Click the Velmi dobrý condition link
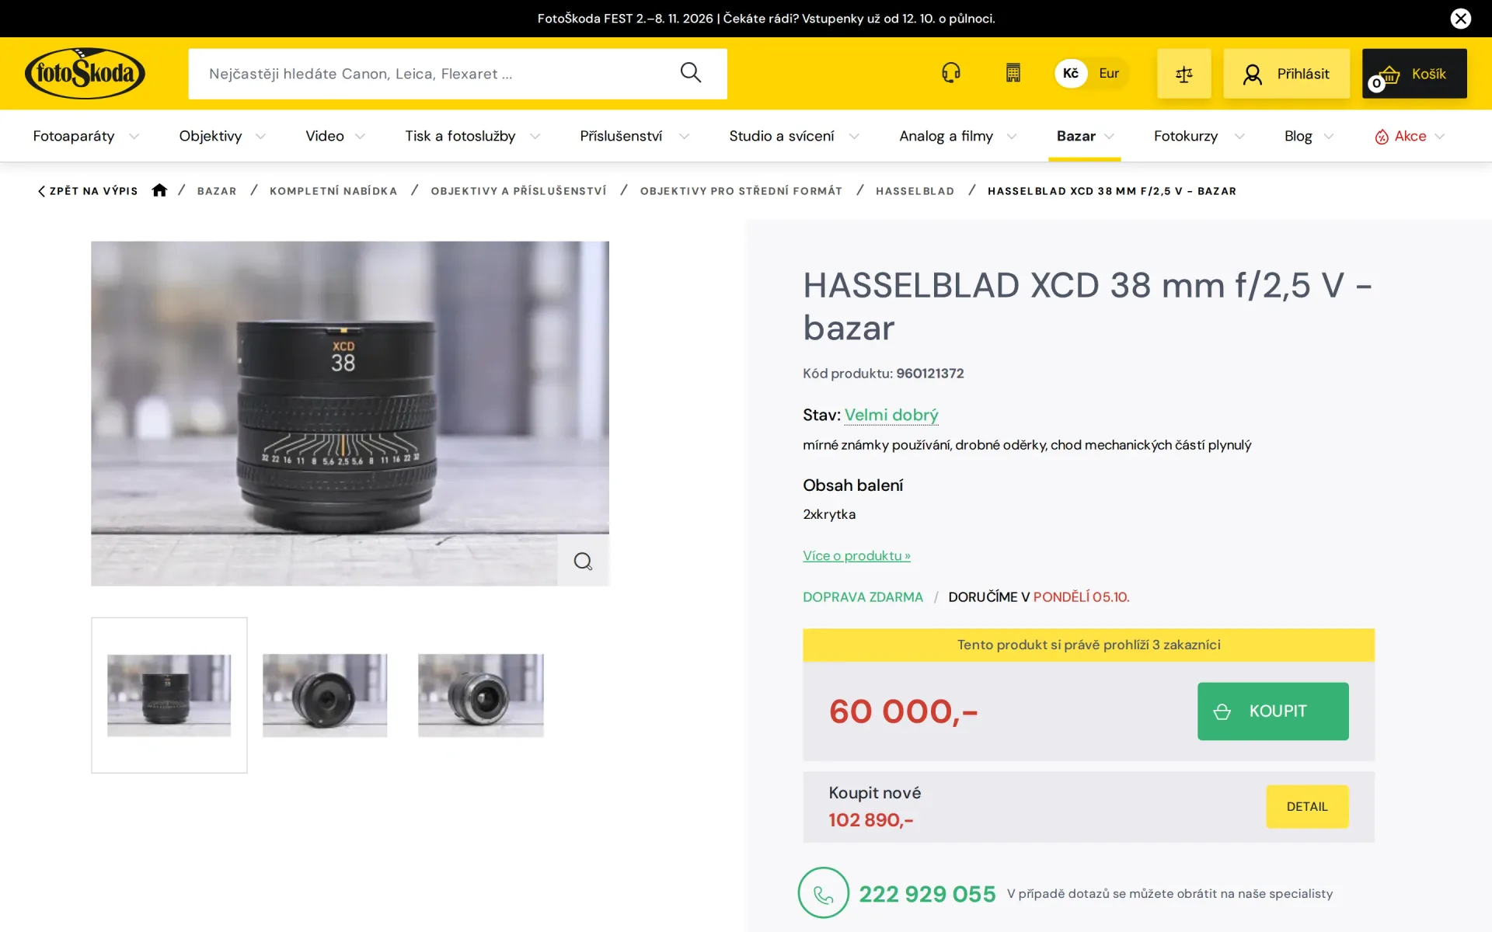 click(x=891, y=415)
